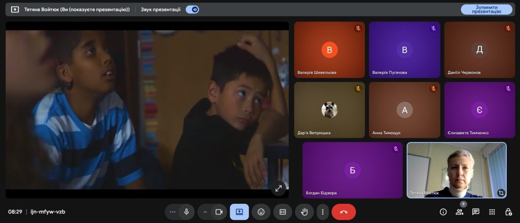520x223 pixels.
Task: Toggle the camera on or off
Action: click(219, 212)
